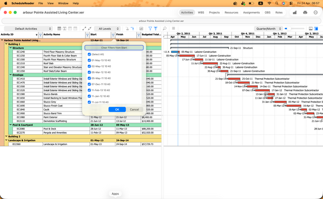Click the gray split panel layout icon
Viewport: 323px width, 199px height.
click(x=311, y=29)
